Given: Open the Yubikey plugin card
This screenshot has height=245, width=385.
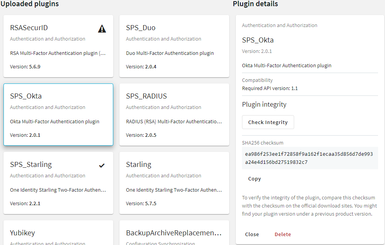Looking at the screenshot, I should pyautogui.click(x=58, y=233).
